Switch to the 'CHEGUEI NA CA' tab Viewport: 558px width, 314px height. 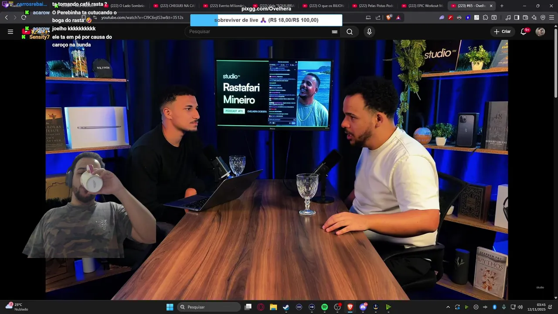pyautogui.click(x=174, y=6)
